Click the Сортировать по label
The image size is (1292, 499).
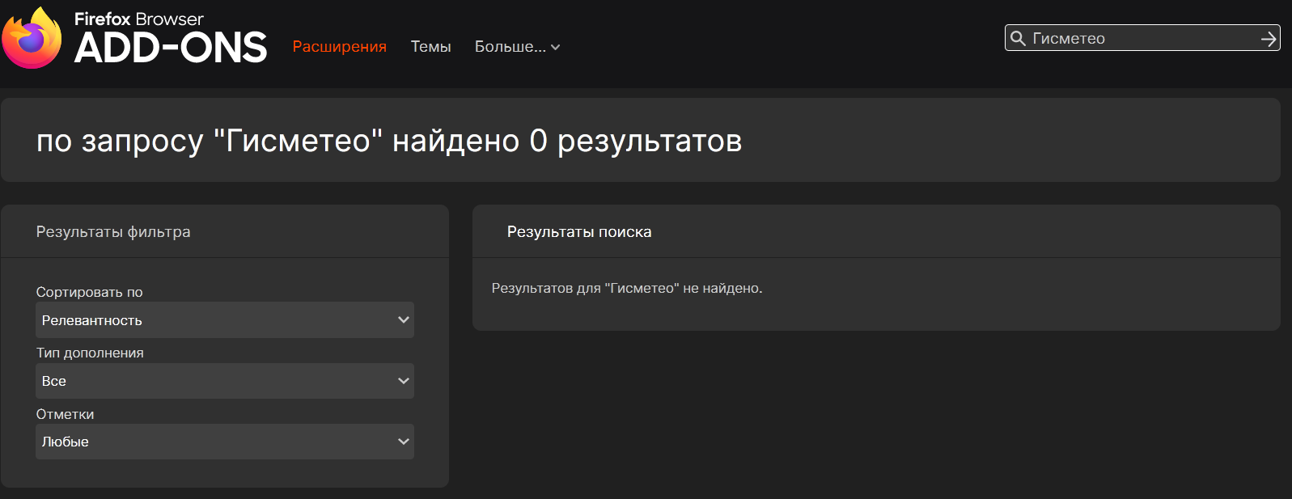(x=89, y=292)
